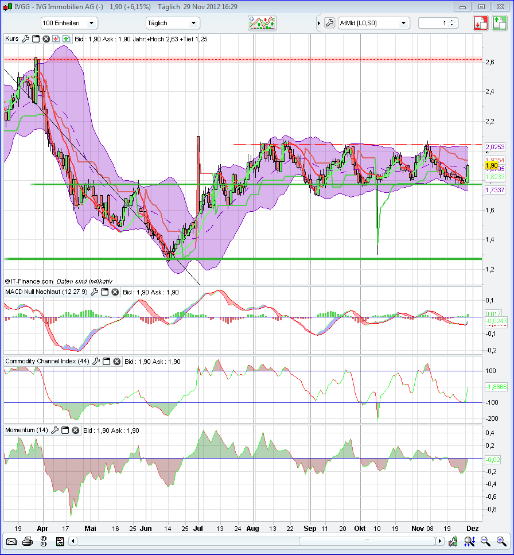
Task: Remove the Commodity Channel Index panel
Action: coord(116,361)
